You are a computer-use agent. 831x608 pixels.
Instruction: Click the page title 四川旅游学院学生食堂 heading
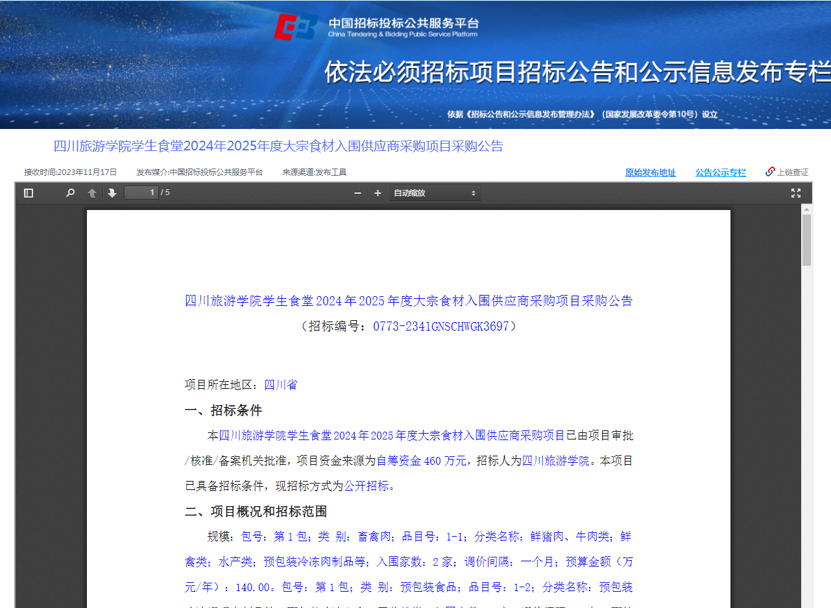click(278, 146)
